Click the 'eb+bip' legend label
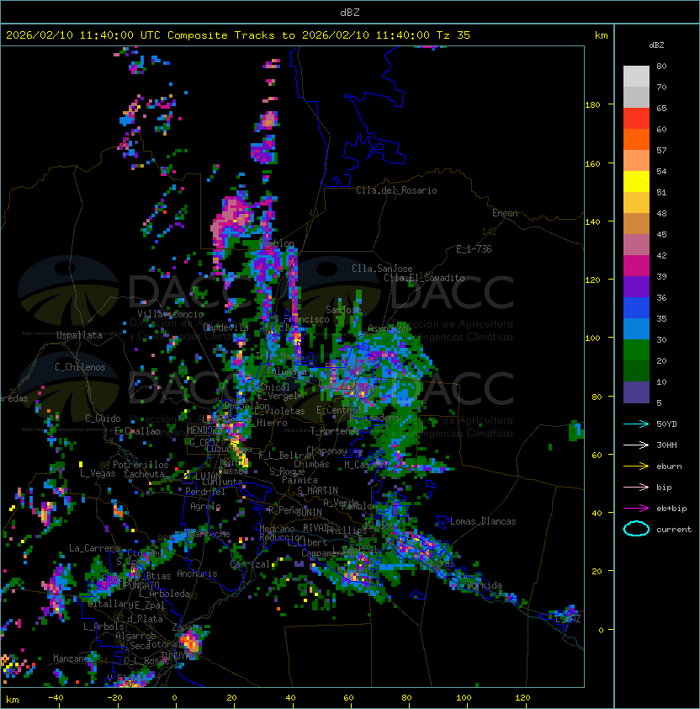Viewport: 700px width, 709px height. (671, 509)
